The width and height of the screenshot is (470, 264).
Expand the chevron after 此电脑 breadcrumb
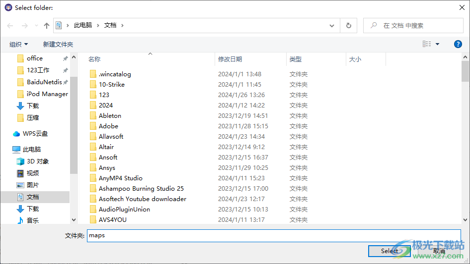(x=98, y=25)
